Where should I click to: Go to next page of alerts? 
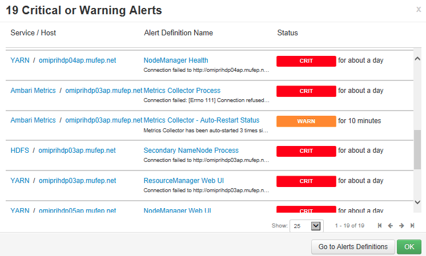pos(401,226)
